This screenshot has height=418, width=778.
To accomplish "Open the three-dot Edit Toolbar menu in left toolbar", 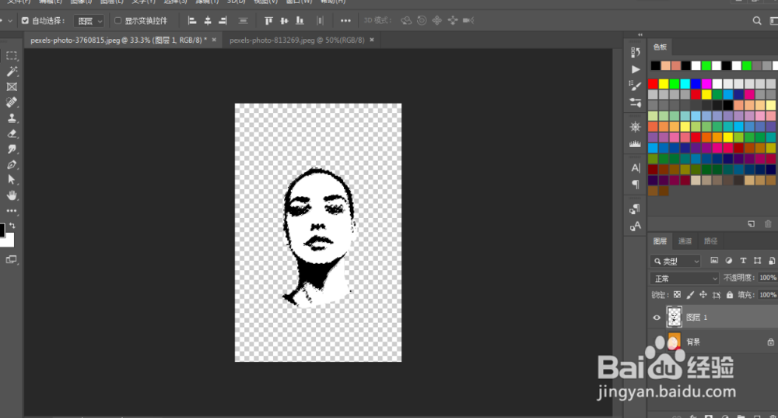I will tap(12, 211).
